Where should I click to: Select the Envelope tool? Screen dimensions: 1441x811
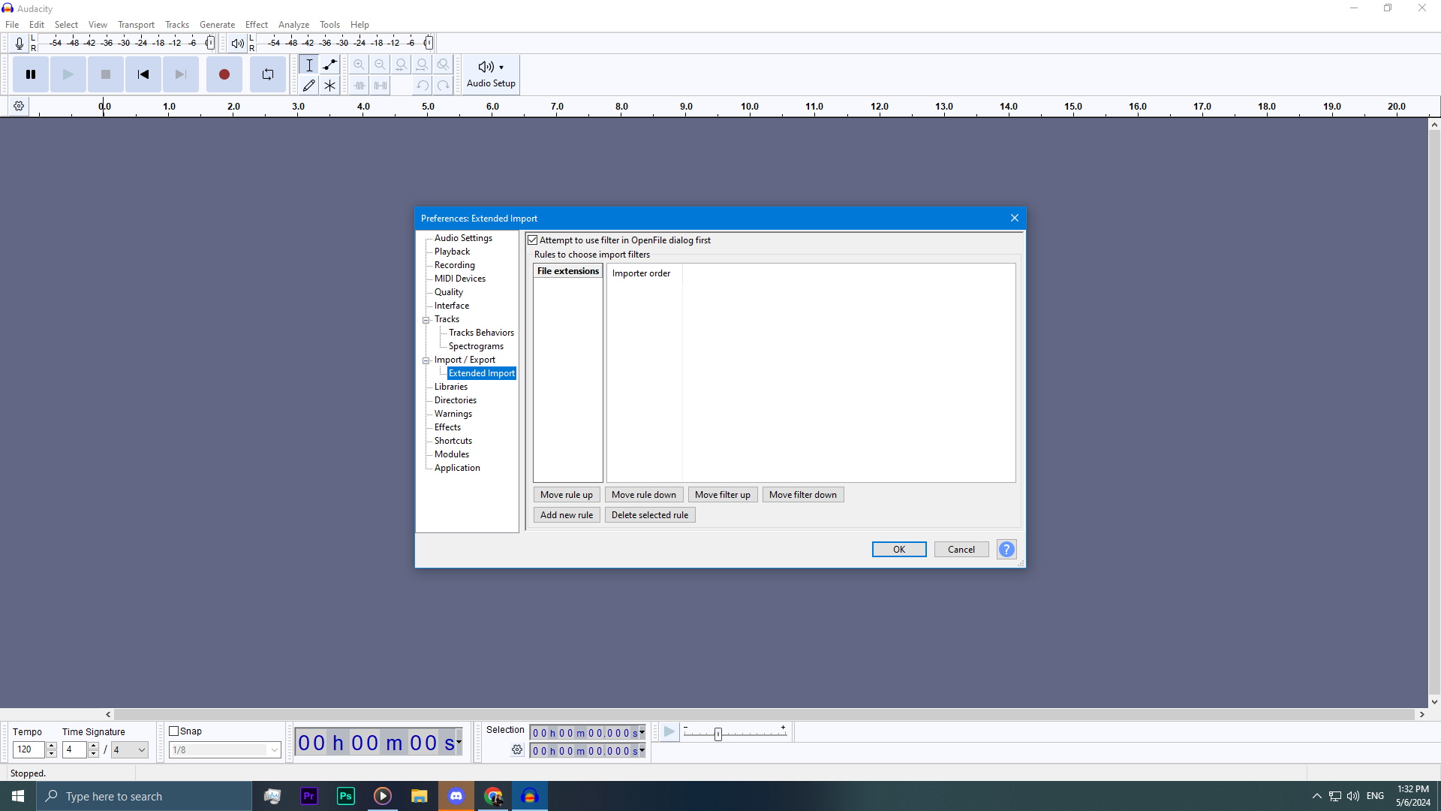tap(329, 65)
